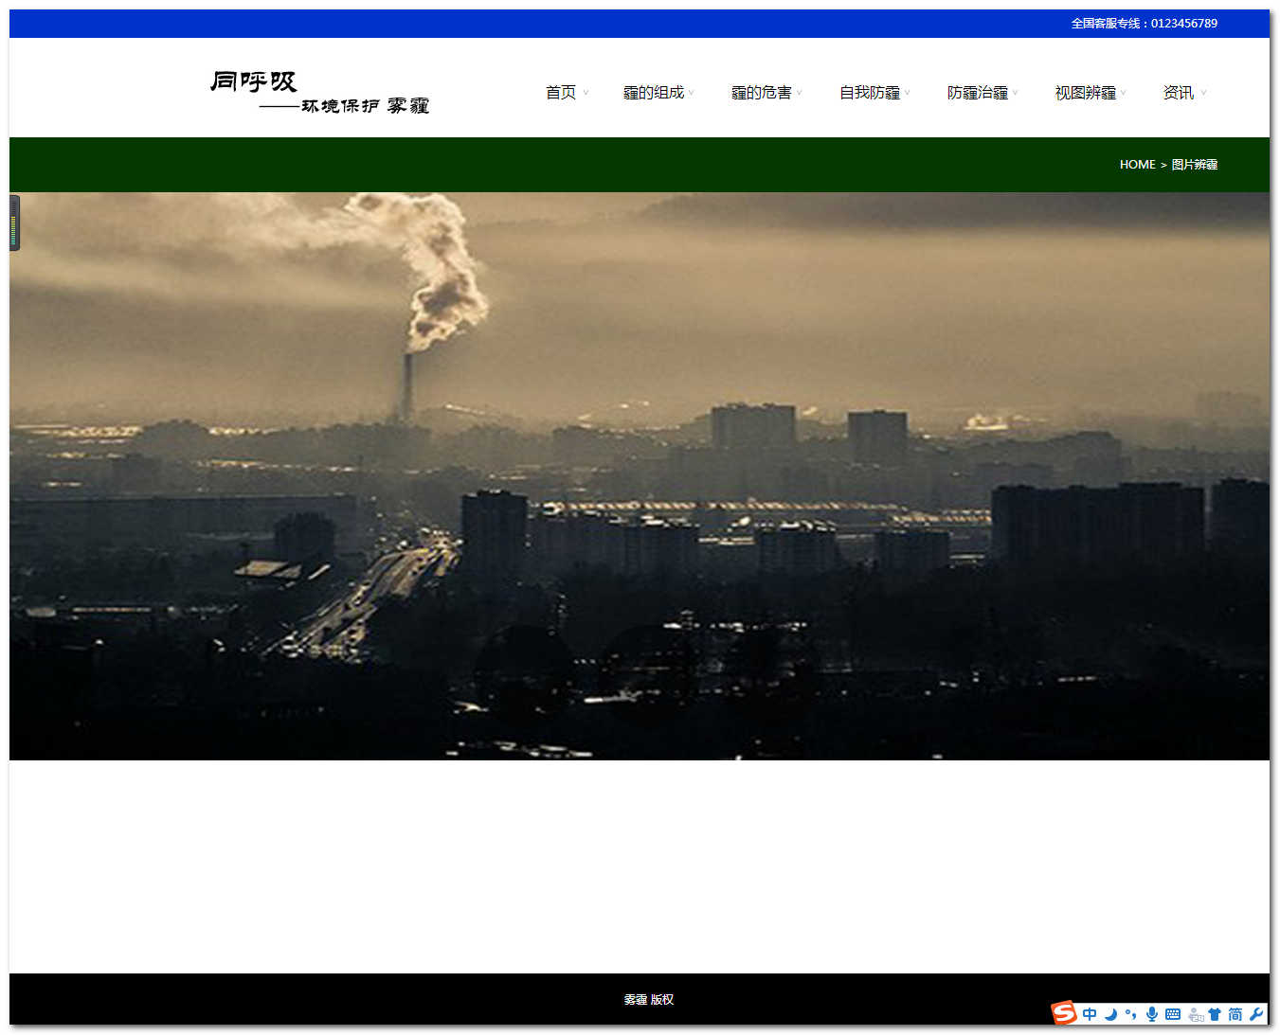The height and width of the screenshot is (1035, 1280).
Task: Expand the dropdown arrow beside 首页
Action: pyautogui.click(x=586, y=93)
